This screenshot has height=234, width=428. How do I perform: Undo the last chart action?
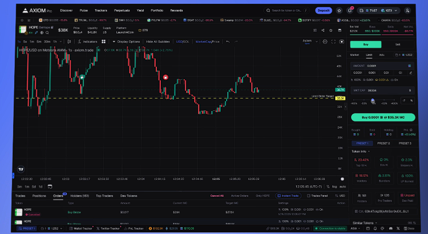tap(228, 42)
